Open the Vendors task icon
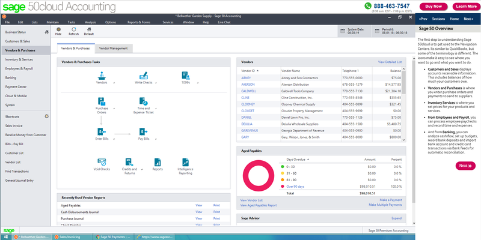Image resolution: width=481 pixels, height=240 pixels. click(102, 76)
